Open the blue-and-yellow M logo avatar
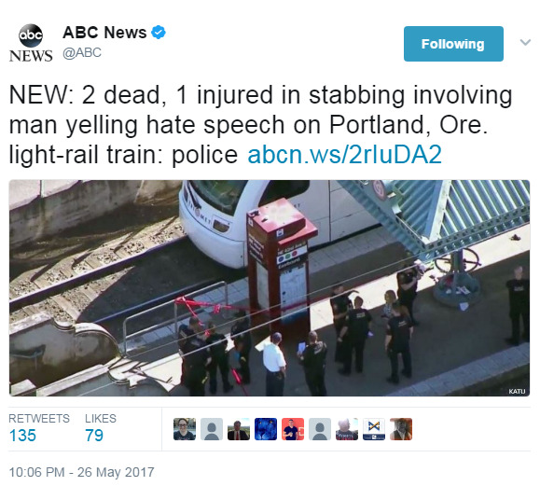 point(374,429)
